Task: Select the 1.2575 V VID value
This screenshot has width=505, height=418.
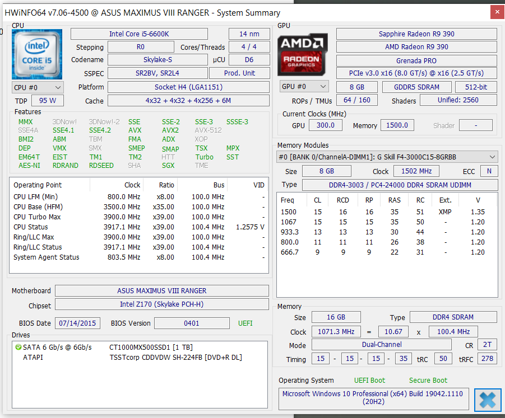Action: (x=250, y=227)
